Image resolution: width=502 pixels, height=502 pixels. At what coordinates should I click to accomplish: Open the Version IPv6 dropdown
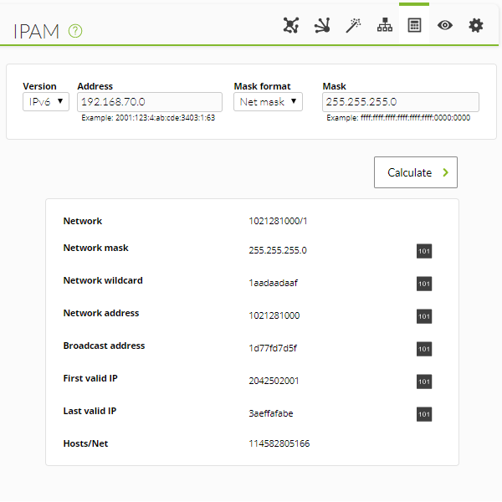click(x=46, y=102)
